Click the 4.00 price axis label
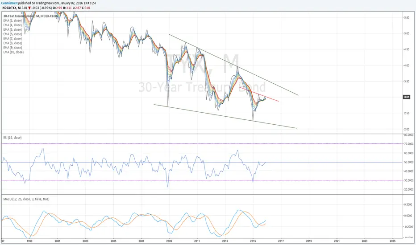 pyautogui.click(x=407, y=65)
